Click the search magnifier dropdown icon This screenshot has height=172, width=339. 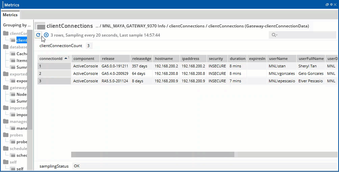tap(275, 35)
